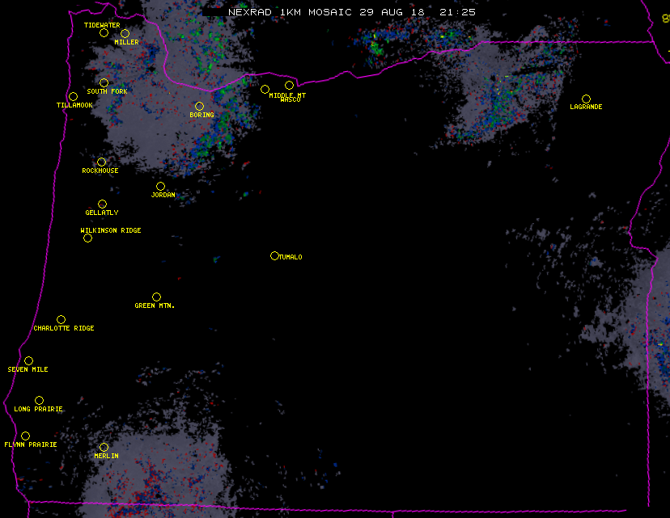The image size is (670, 518).
Task: Click the SOUTH FORK station circle
Action: coord(104,82)
